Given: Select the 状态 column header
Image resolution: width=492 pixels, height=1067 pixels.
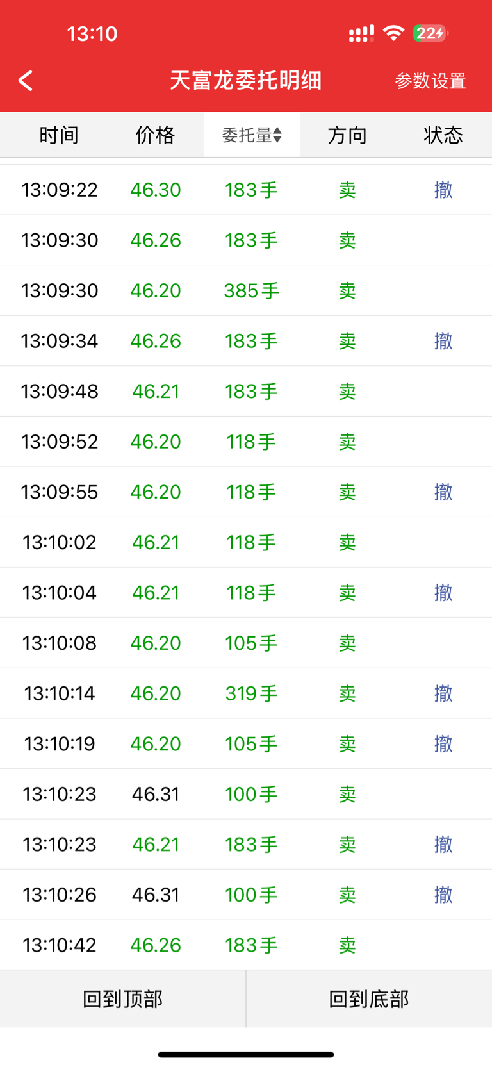Looking at the screenshot, I should point(443,135).
